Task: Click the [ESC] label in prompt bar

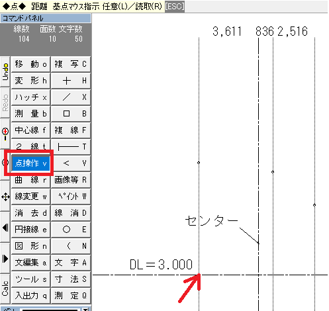Action: click(x=175, y=7)
